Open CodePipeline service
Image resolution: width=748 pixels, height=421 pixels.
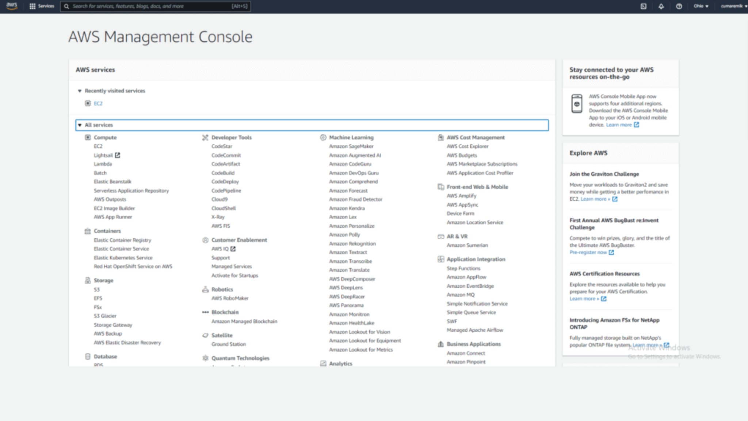[x=226, y=191]
